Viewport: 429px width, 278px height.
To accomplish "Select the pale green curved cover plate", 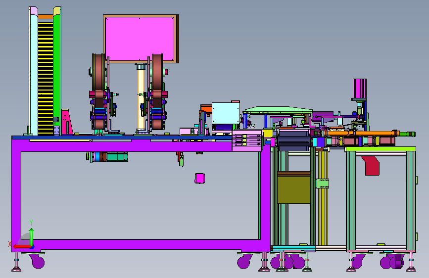I will tap(278, 110).
